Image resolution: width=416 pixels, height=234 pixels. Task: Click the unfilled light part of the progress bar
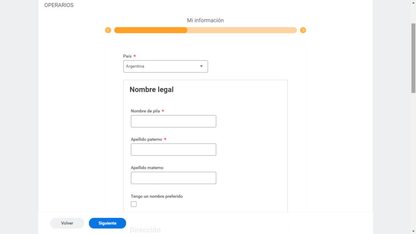click(x=242, y=30)
